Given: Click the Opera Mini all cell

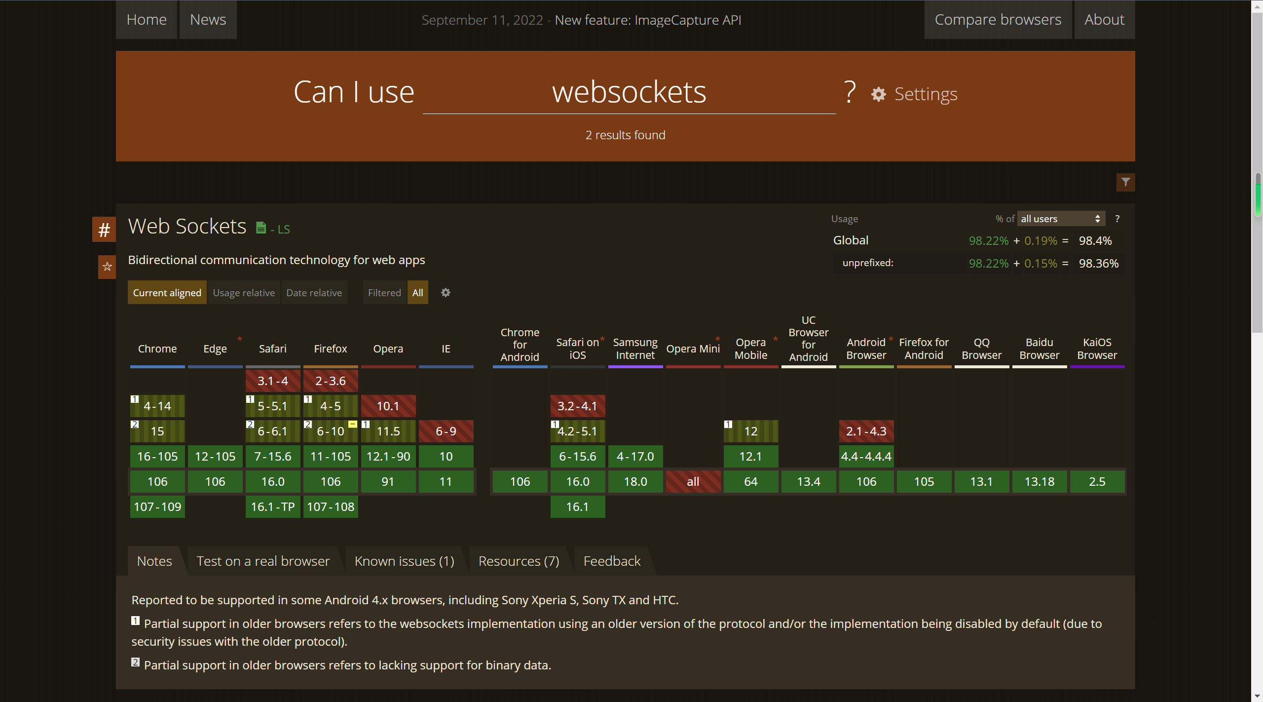Looking at the screenshot, I should coord(693,482).
